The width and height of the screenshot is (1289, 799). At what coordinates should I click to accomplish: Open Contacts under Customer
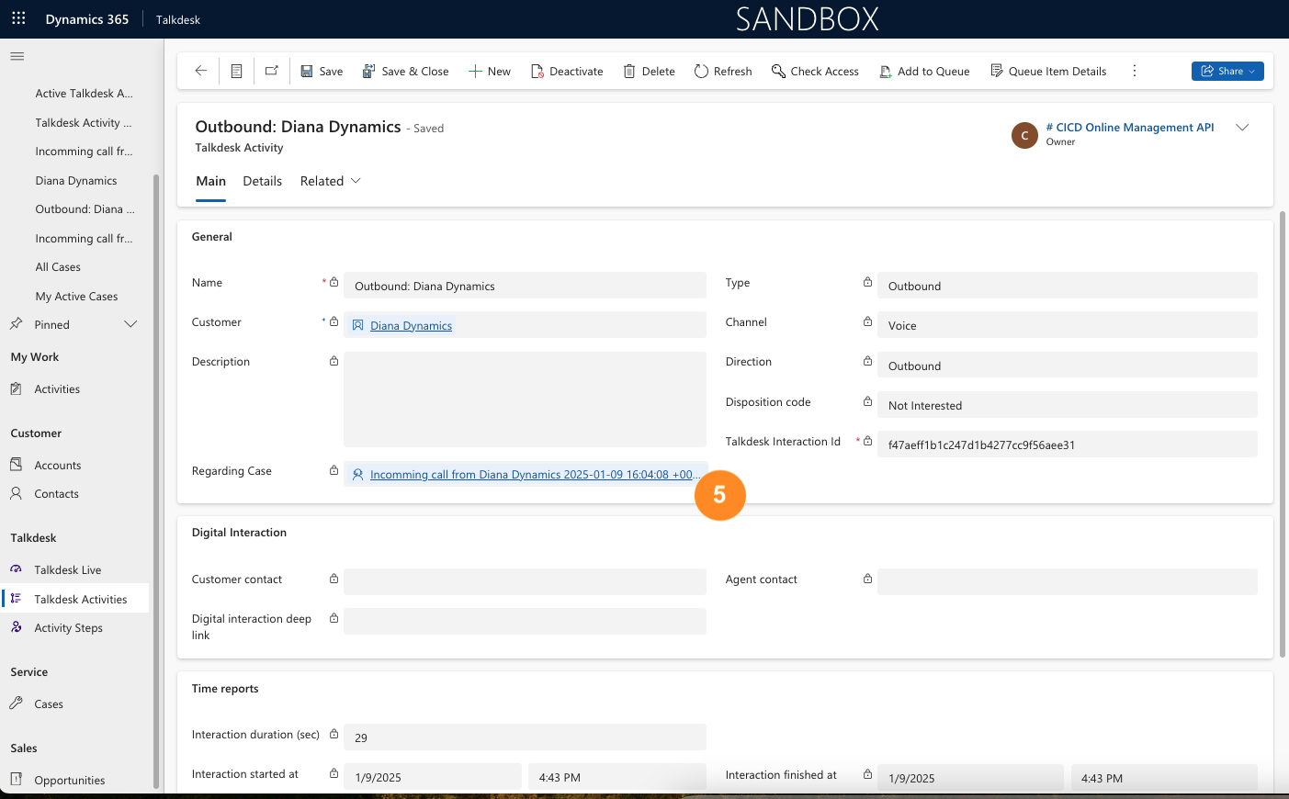(x=56, y=494)
